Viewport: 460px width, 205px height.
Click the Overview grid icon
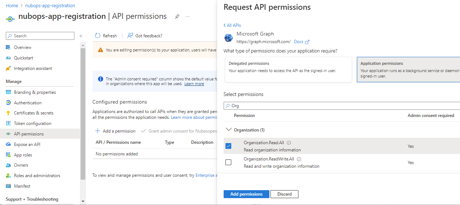click(8, 47)
